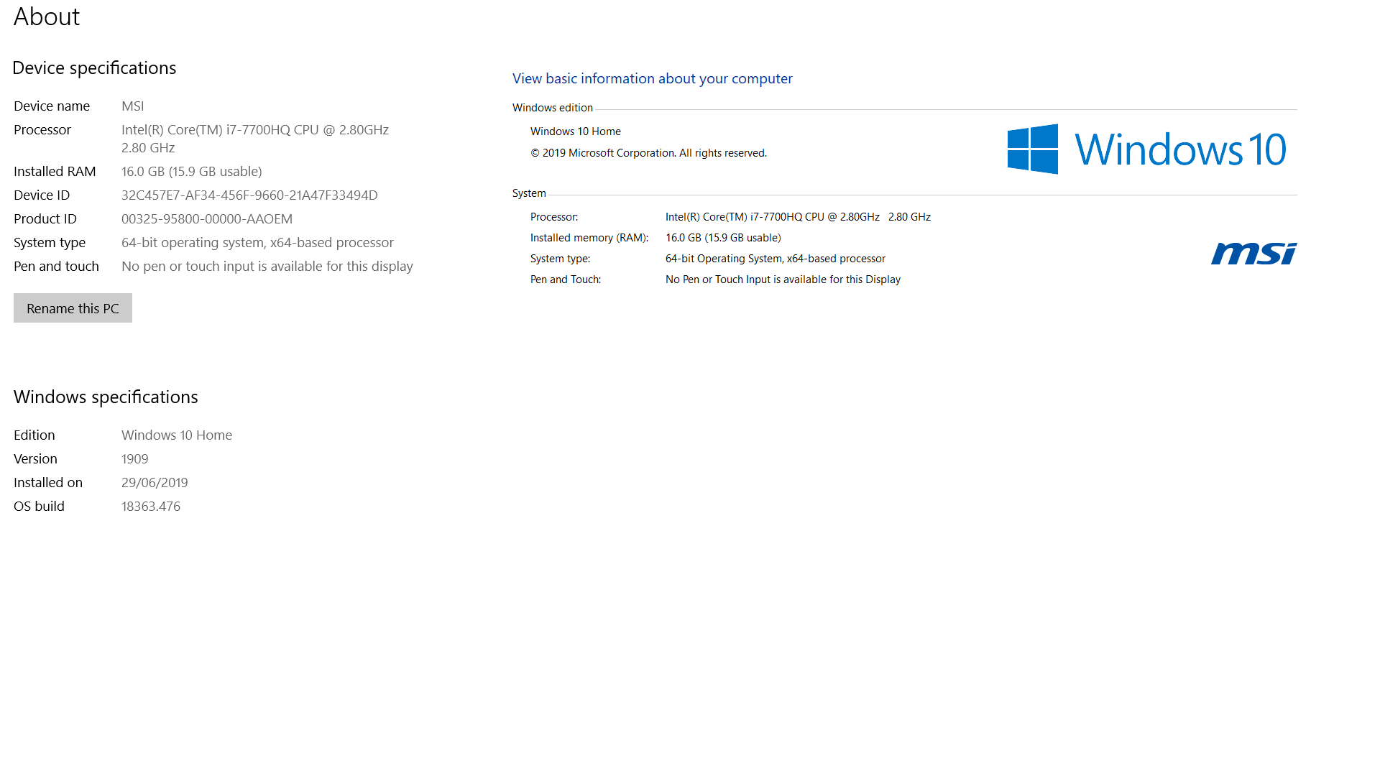Screen dimensions: 1380x776
Task: Select the About page heading
Action: [x=47, y=16]
